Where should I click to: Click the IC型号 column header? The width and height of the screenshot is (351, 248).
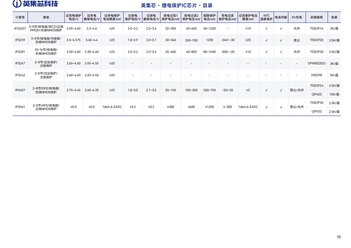(x=20, y=17)
